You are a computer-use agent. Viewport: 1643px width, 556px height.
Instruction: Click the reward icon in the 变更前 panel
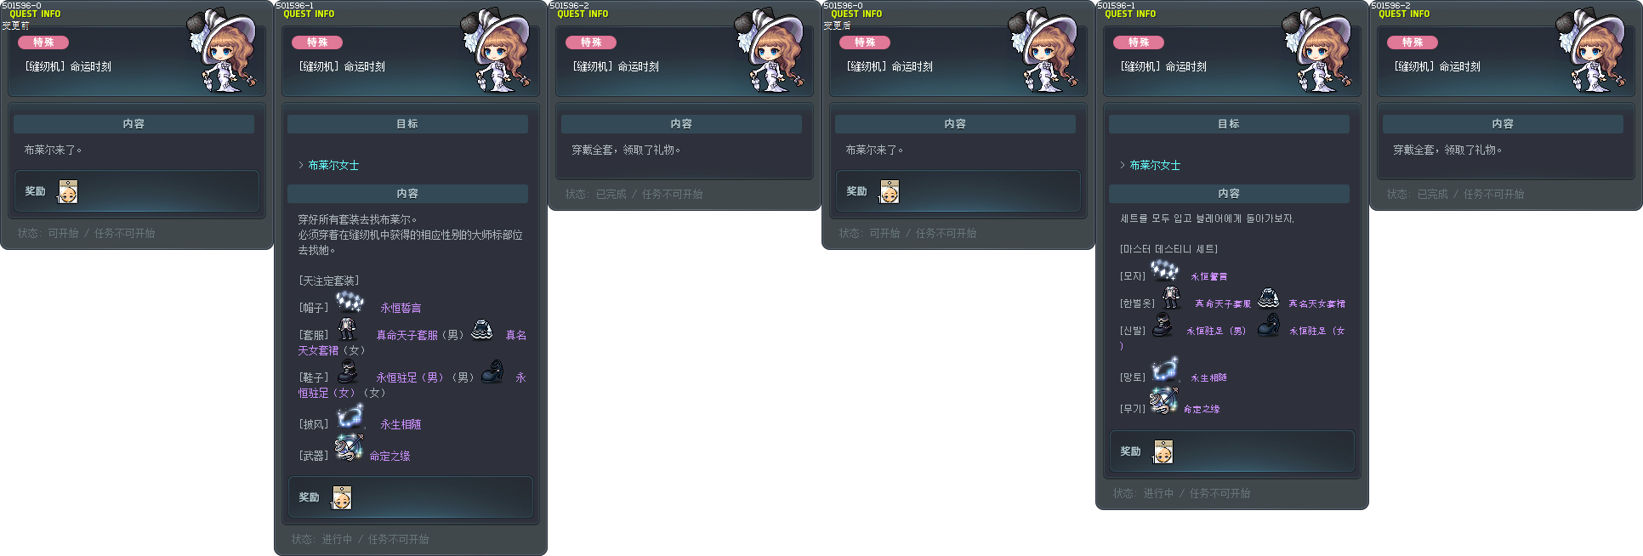[x=67, y=192]
